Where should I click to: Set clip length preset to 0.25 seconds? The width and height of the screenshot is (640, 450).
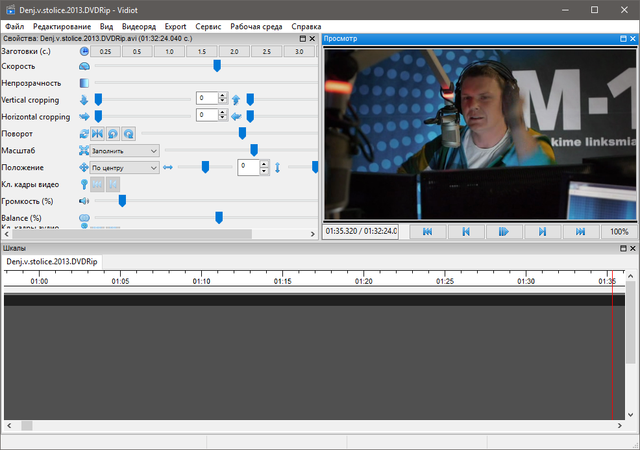click(105, 52)
